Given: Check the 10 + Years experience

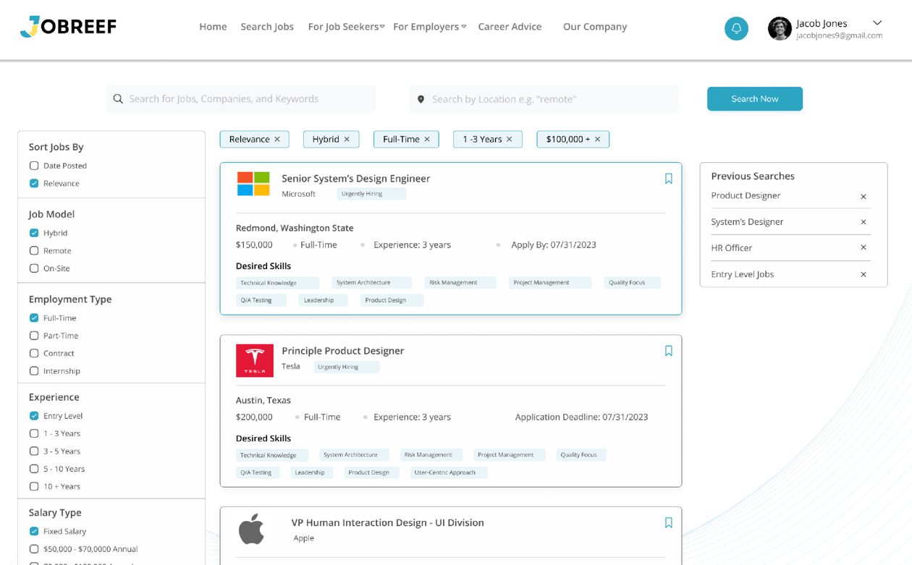Looking at the screenshot, I should (34, 487).
